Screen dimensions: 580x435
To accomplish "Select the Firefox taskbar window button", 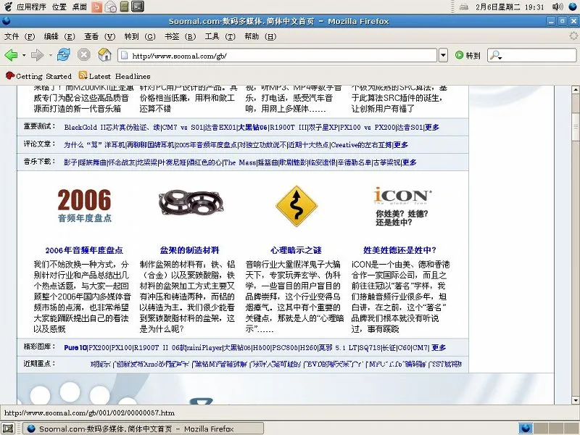I will (x=143, y=428).
